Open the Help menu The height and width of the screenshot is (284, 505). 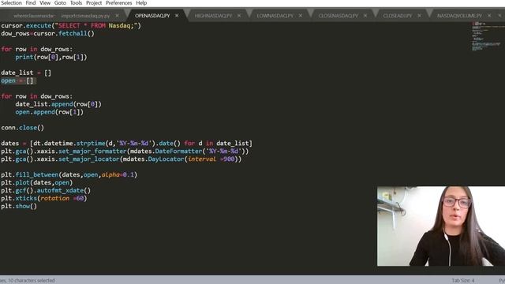[141, 3]
